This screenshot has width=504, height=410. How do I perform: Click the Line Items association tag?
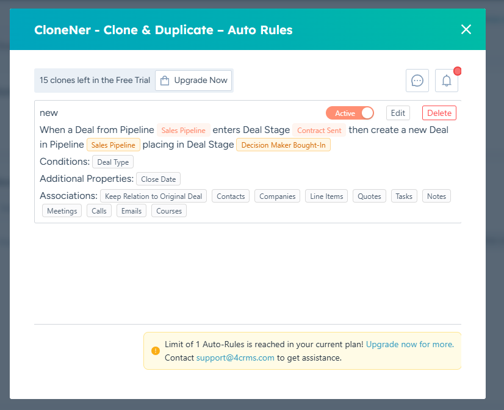pyautogui.click(x=326, y=196)
